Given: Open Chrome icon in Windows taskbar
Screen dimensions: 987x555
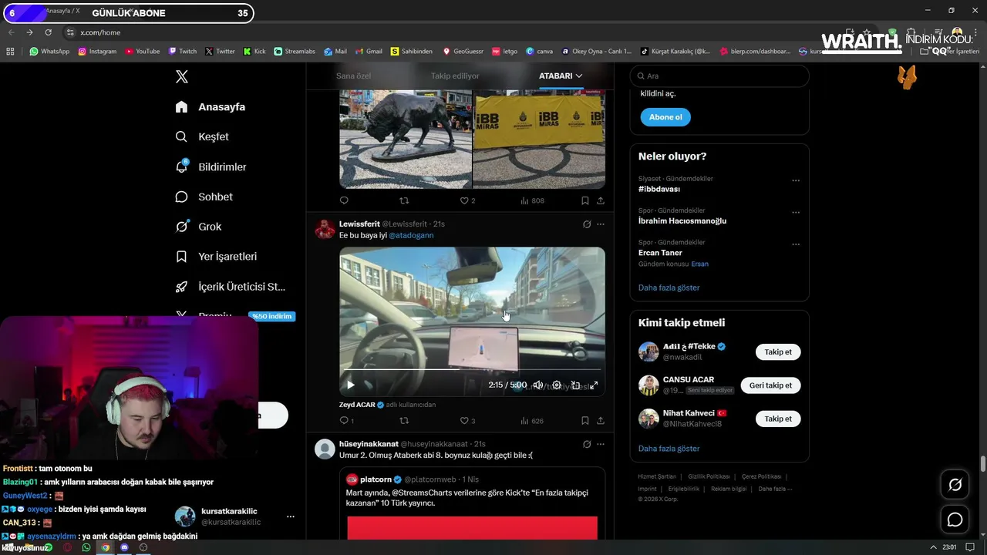Looking at the screenshot, I should (106, 547).
